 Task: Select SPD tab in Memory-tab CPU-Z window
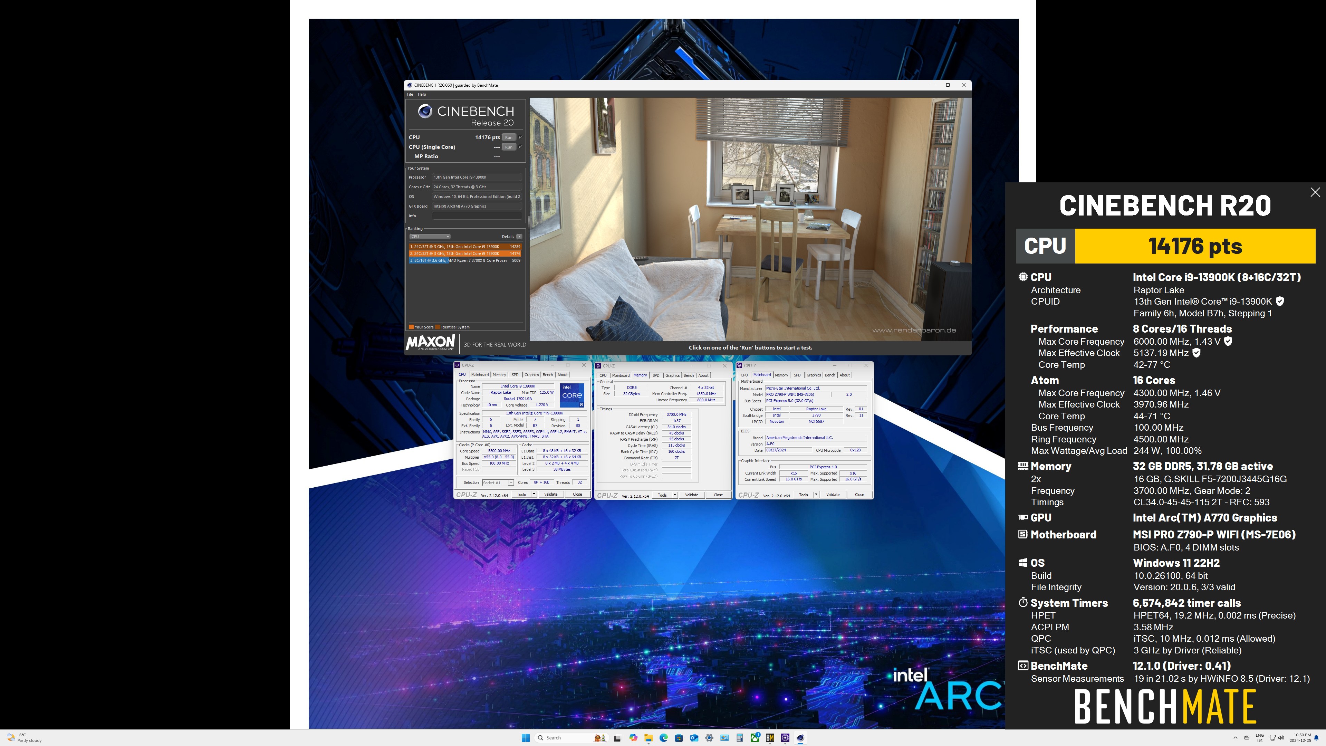click(656, 375)
